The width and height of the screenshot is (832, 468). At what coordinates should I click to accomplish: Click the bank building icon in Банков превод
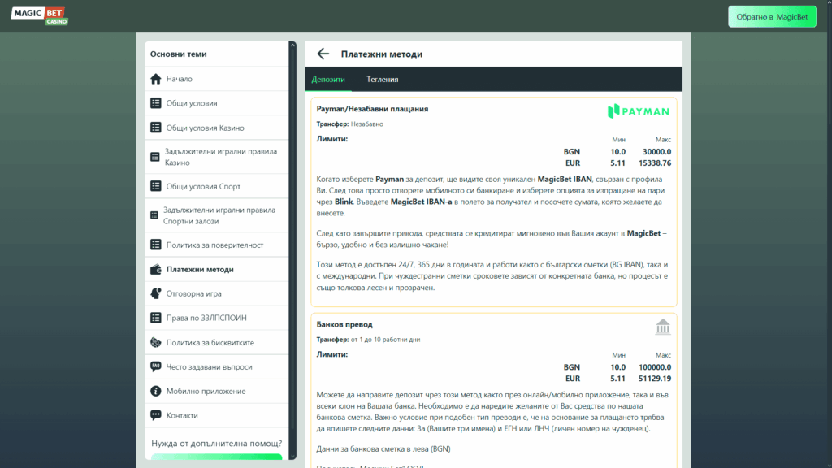(x=663, y=327)
